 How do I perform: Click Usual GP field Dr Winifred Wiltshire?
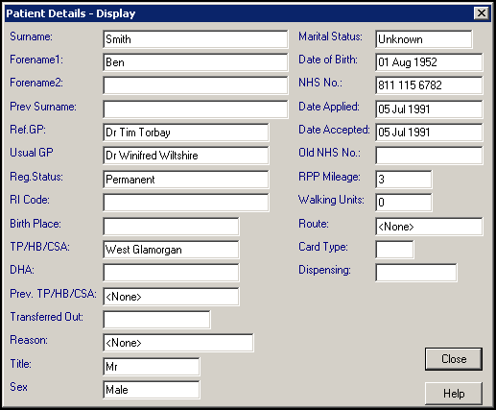point(186,156)
